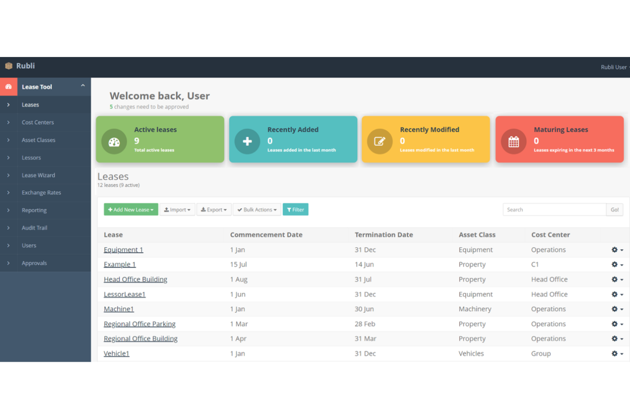Open Users in the sidebar

coord(29,246)
